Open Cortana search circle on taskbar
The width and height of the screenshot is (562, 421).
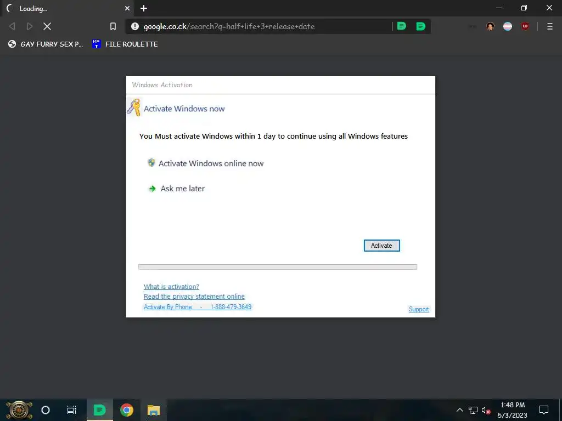[x=46, y=410]
